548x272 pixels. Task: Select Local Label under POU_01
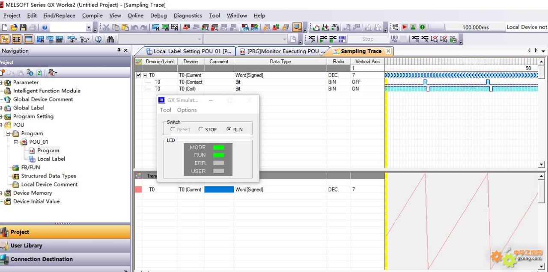point(51,159)
